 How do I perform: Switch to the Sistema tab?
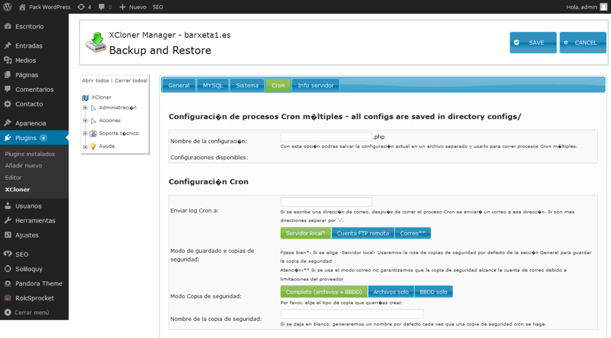tap(247, 85)
